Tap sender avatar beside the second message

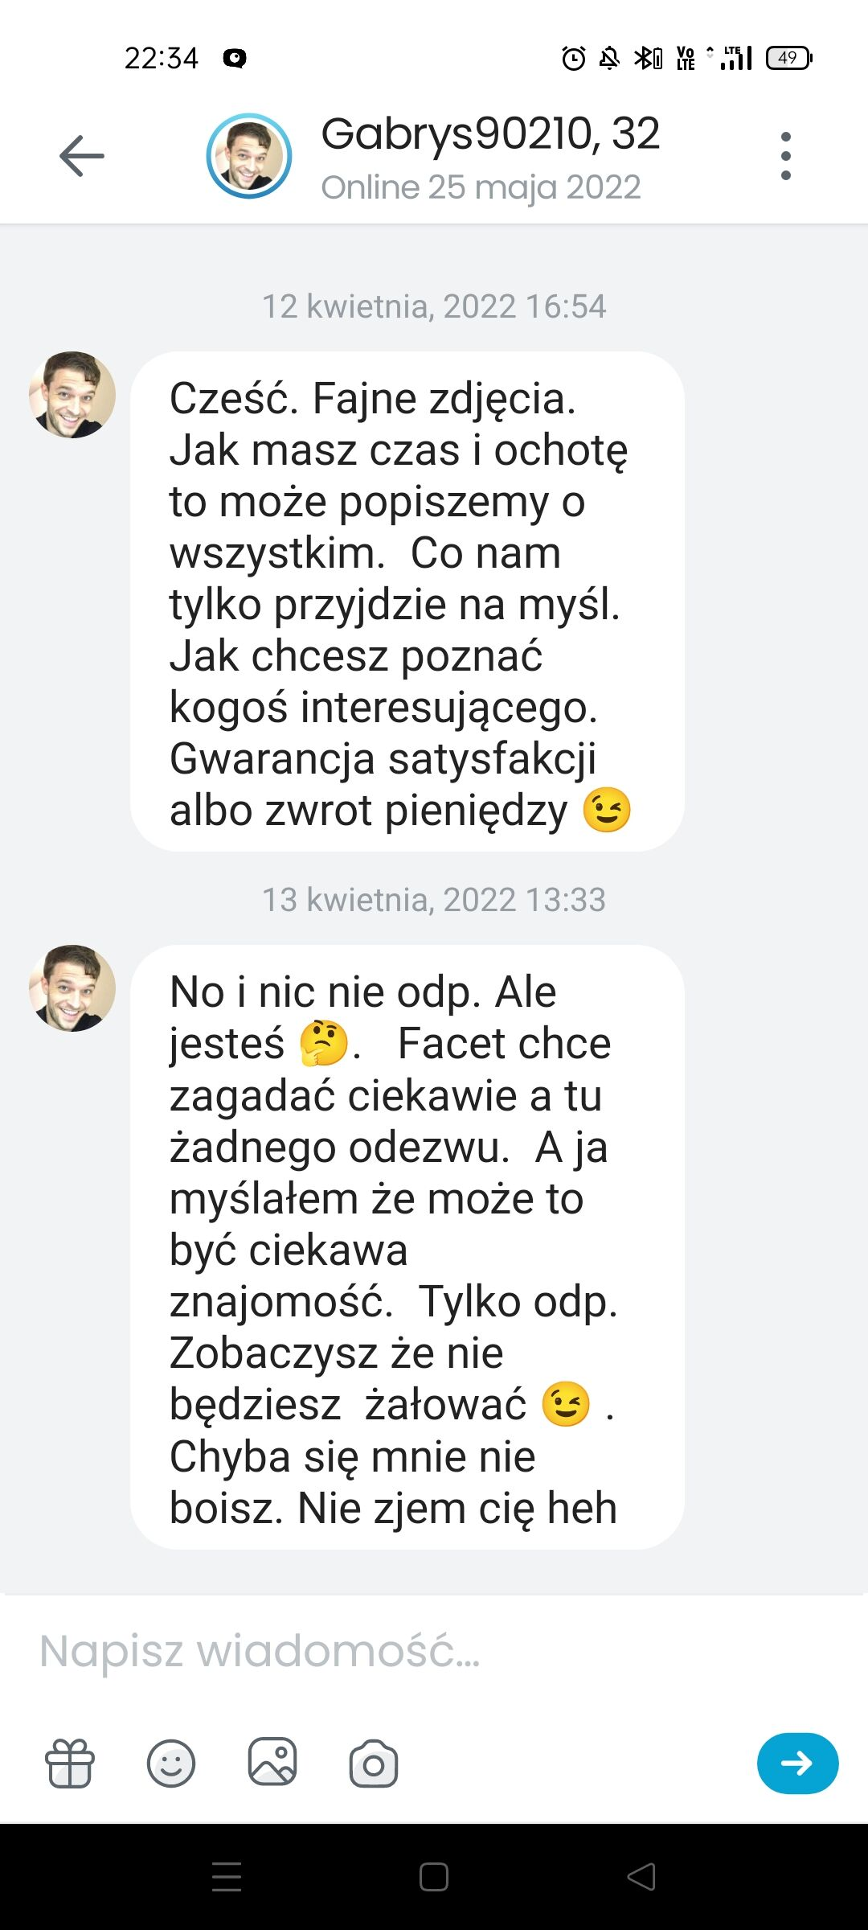(72, 988)
